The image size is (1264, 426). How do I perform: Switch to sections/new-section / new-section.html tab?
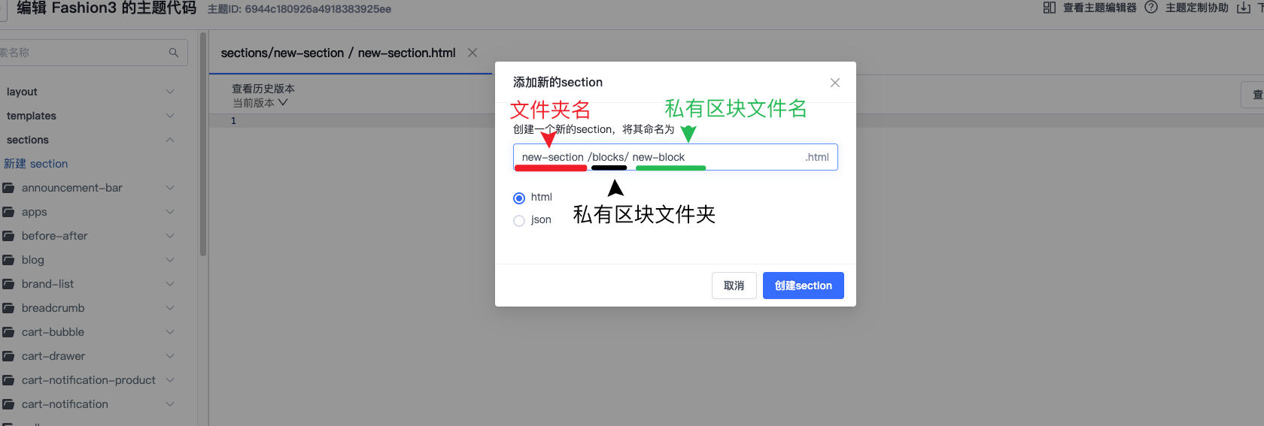[x=338, y=53]
